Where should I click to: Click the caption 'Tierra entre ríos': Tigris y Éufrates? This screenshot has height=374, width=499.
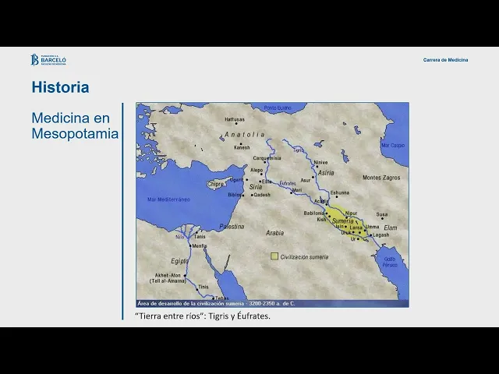click(x=203, y=316)
